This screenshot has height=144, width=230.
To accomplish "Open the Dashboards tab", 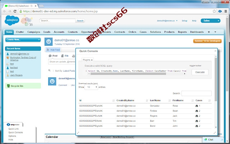I will click(197, 32).
